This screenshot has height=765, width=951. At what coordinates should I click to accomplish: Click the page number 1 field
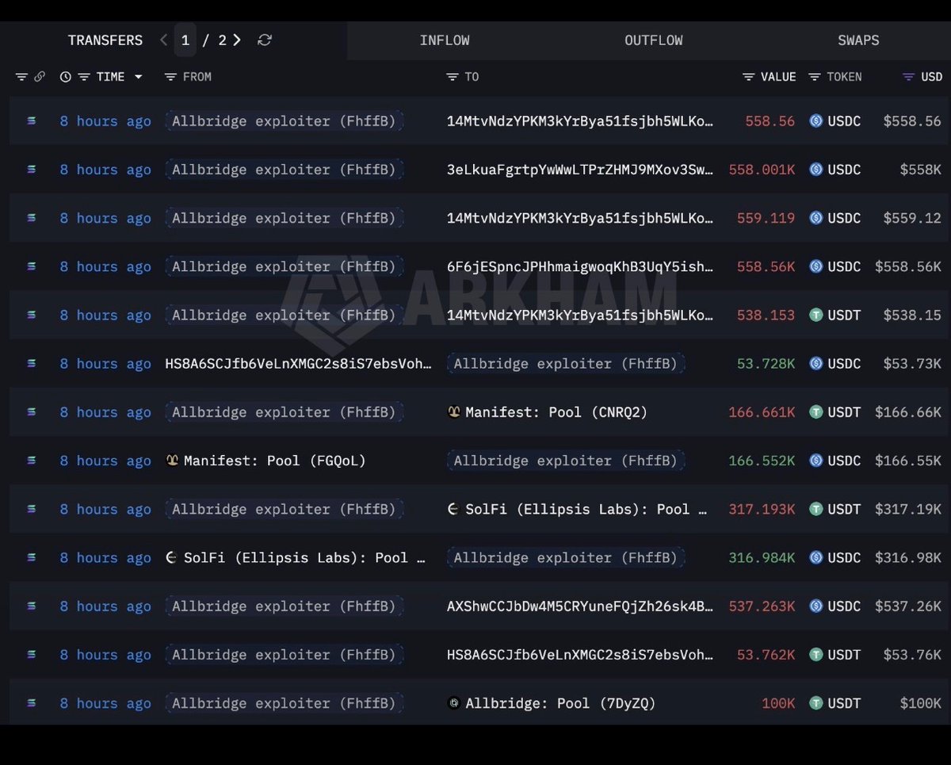click(x=185, y=40)
